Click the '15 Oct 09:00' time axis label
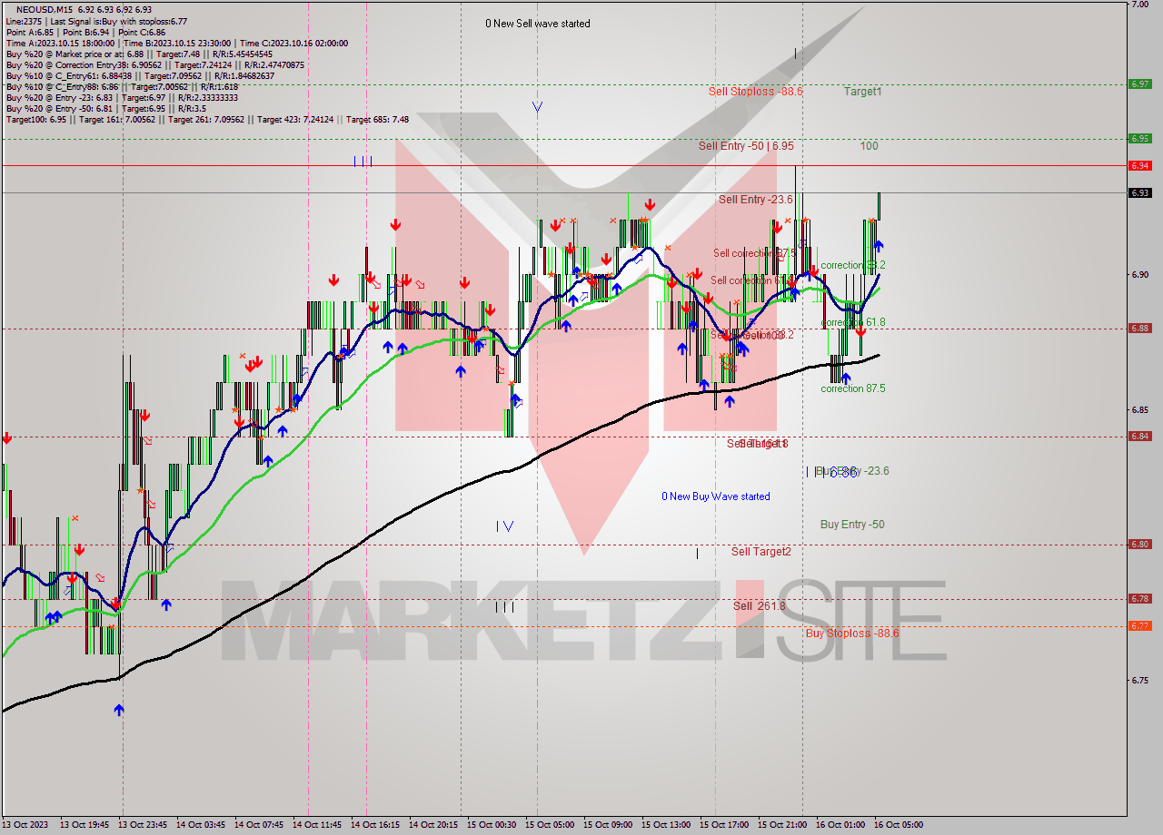The height and width of the screenshot is (835, 1163). coord(607,825)
